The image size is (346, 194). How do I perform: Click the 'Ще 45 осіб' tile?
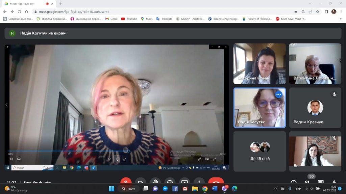tap(259, 151)
